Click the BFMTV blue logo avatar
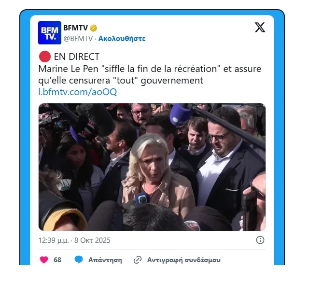The height and width of the screenshot is (281, 323). point(50,33)
